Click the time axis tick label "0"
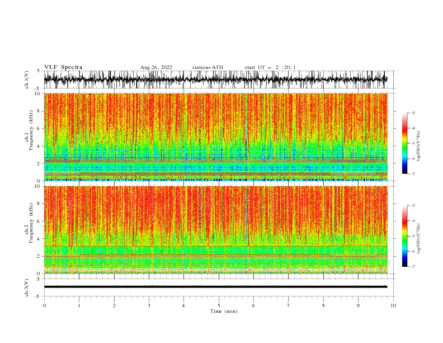 pos(44,305)
